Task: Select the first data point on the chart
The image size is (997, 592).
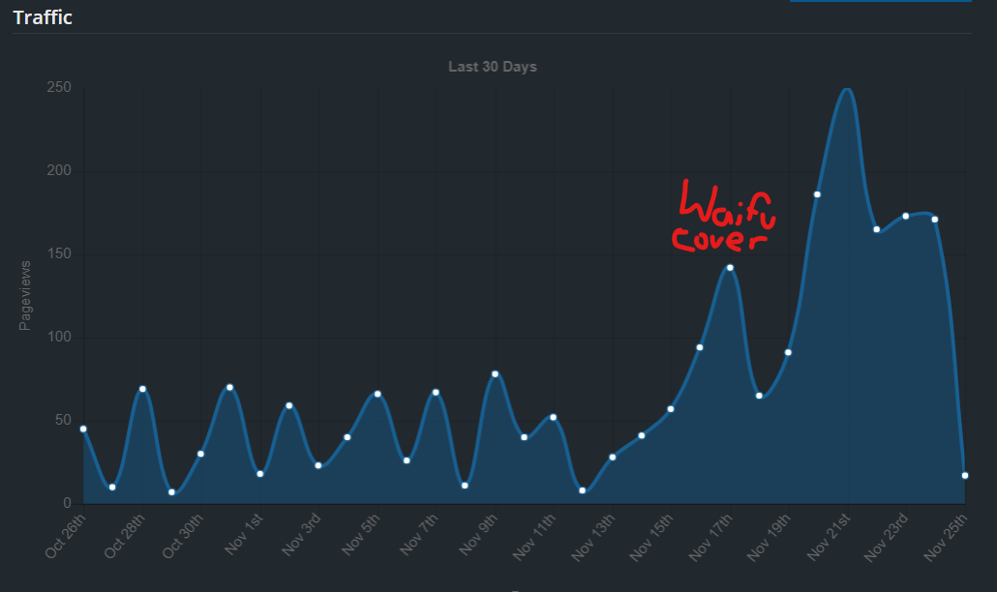Action: coord(82,429)
